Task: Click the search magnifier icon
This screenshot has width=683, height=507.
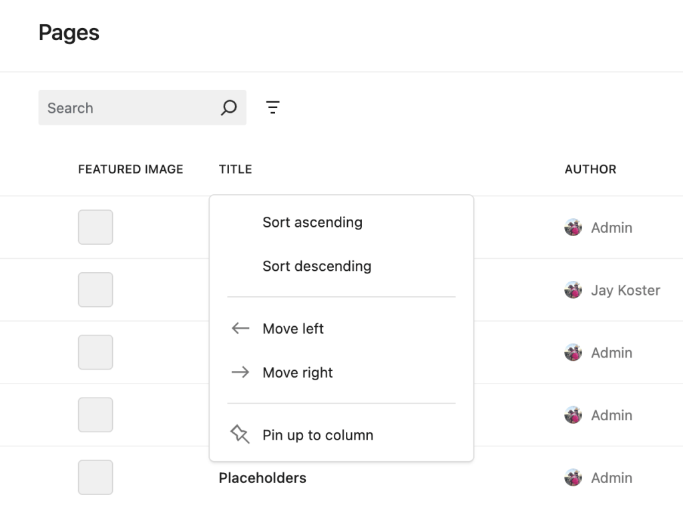Action: [x=228, y=107]
